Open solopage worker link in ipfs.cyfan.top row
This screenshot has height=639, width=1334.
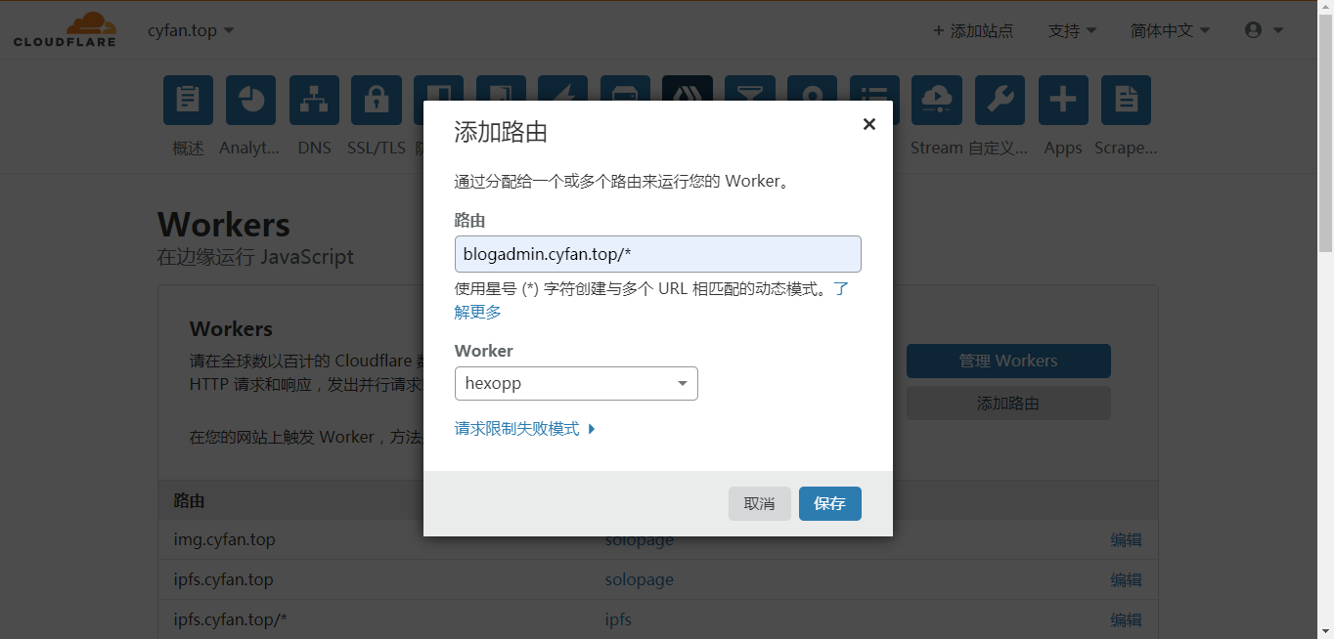click(639, 579)
